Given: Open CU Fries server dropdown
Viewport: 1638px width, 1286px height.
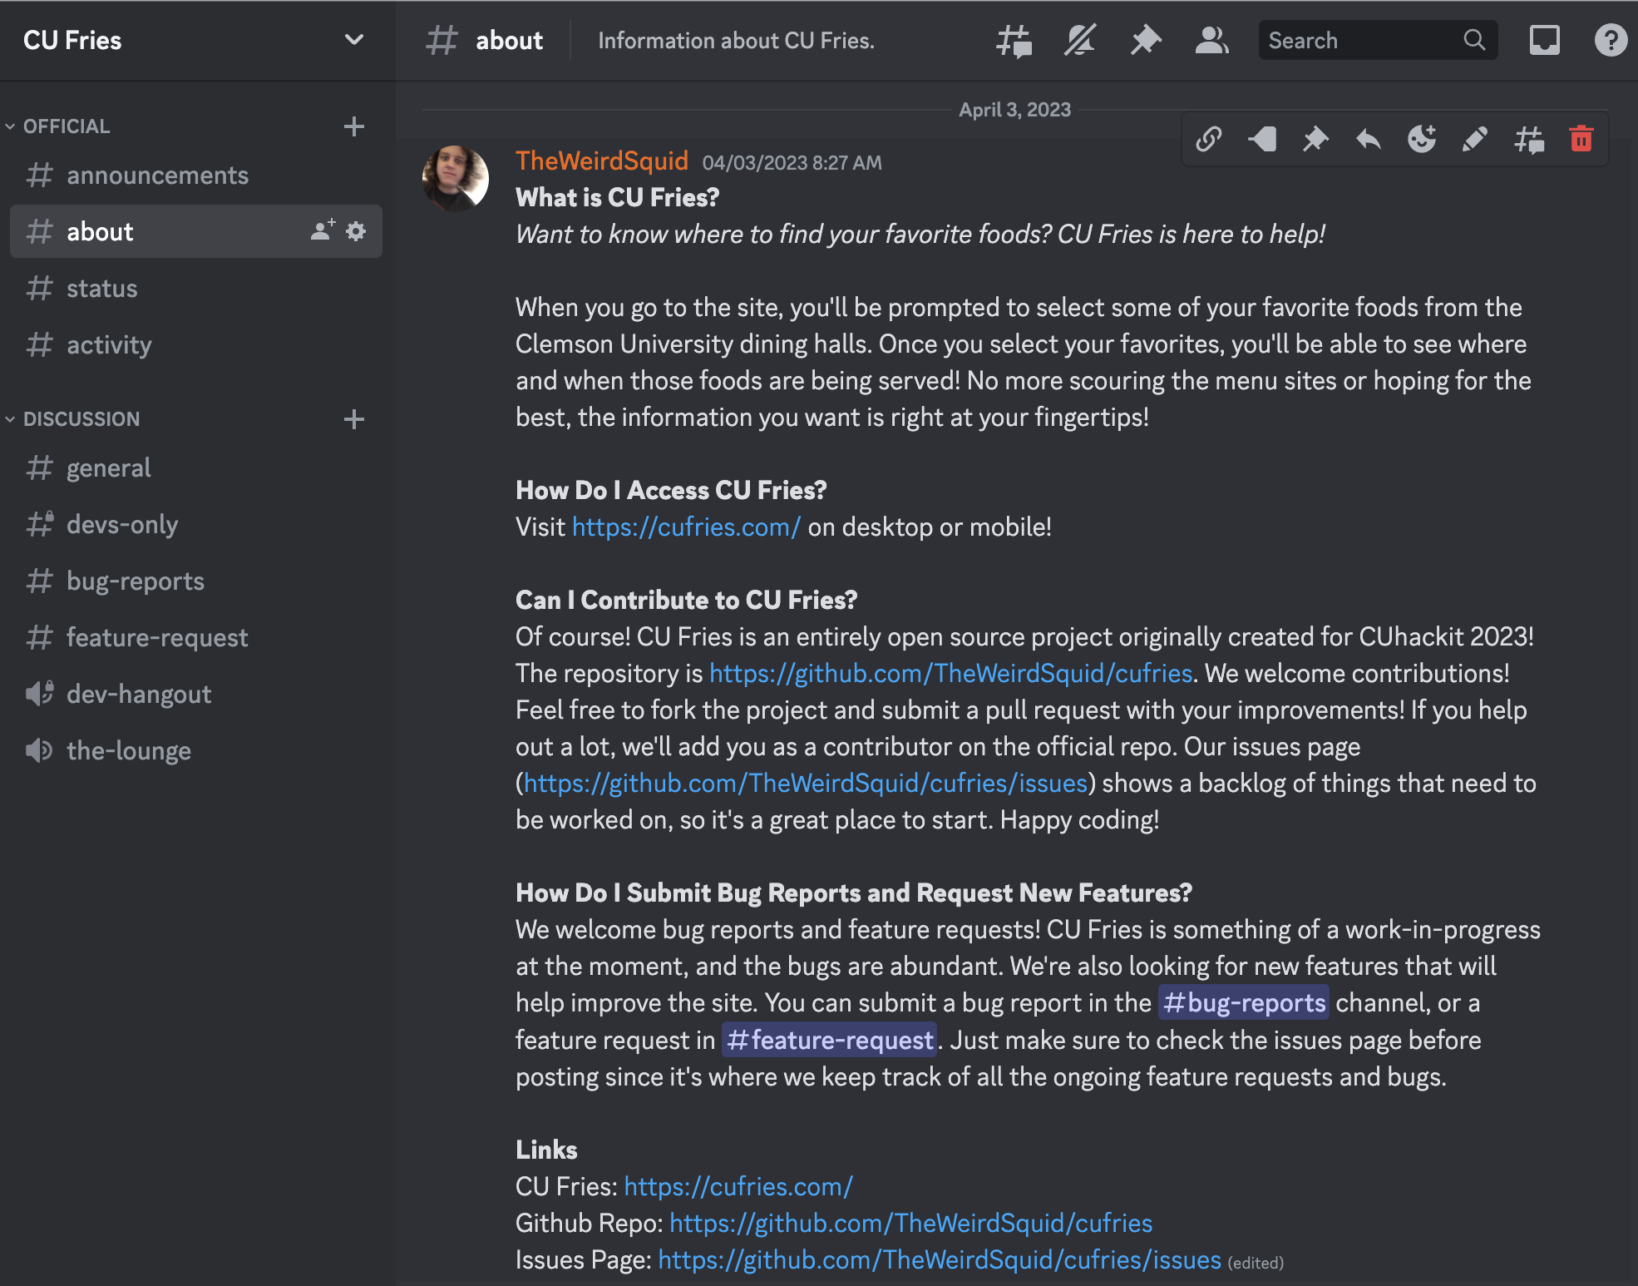Looking at the screenshot, I should (354, 40).
